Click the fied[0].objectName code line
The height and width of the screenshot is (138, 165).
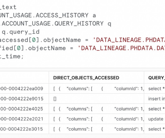82,48
